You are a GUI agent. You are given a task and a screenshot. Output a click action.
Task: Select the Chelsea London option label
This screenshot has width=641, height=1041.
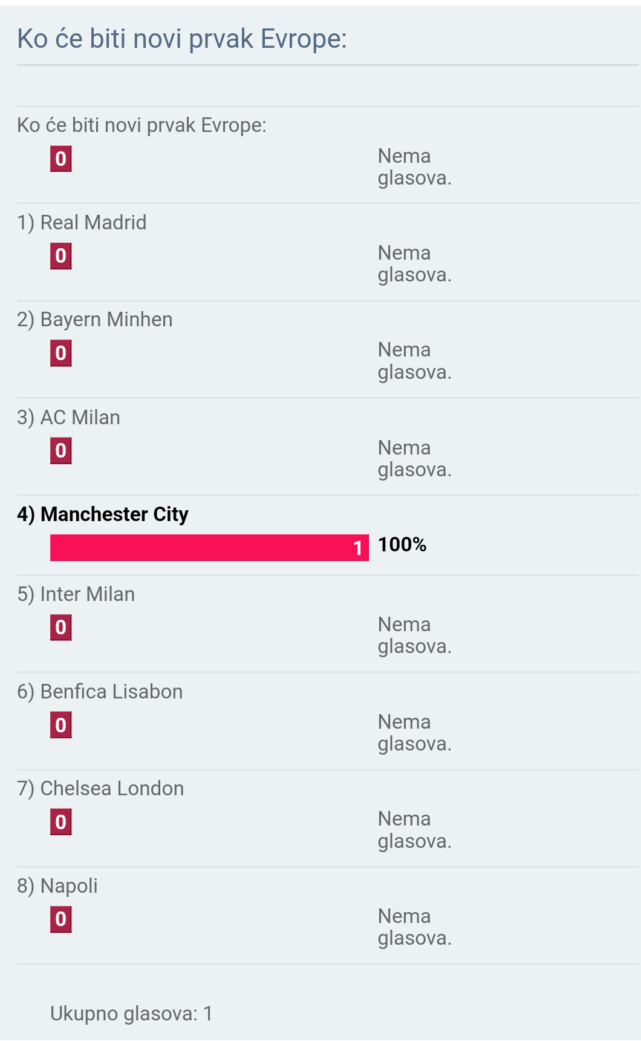coord(100,789)
